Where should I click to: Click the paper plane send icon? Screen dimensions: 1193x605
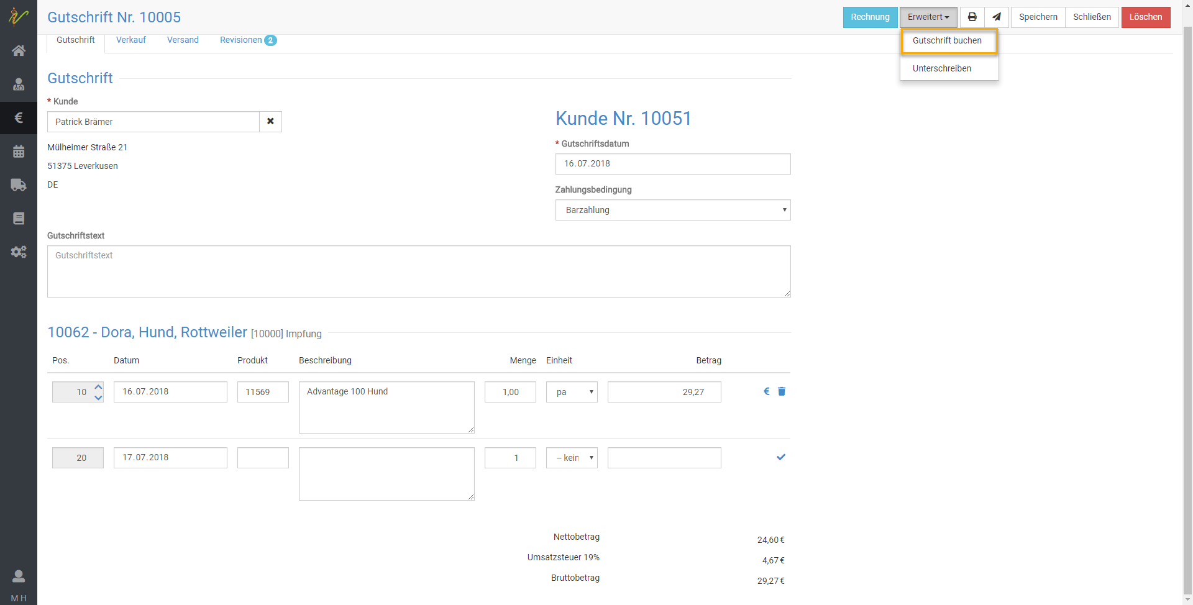[997, 17]
